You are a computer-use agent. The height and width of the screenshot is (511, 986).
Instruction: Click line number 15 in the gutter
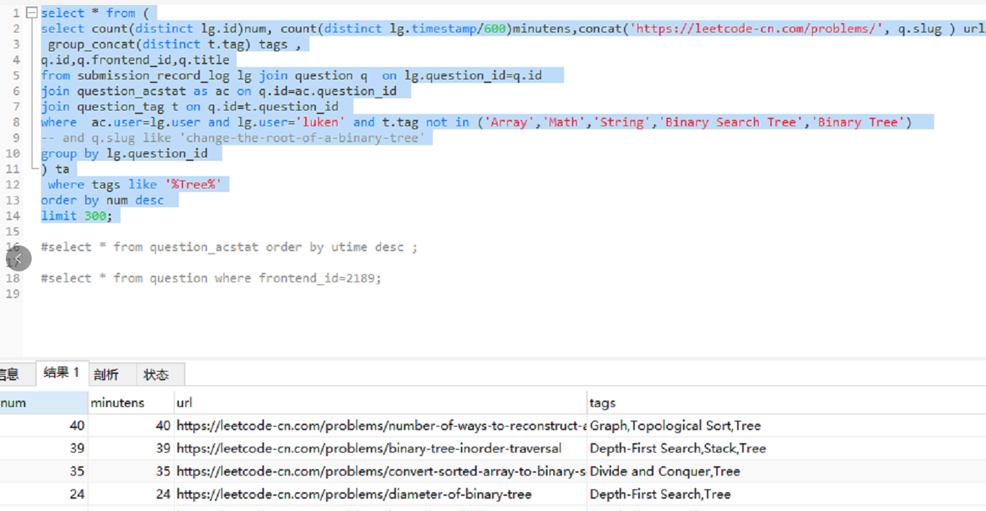coord(12,232)
